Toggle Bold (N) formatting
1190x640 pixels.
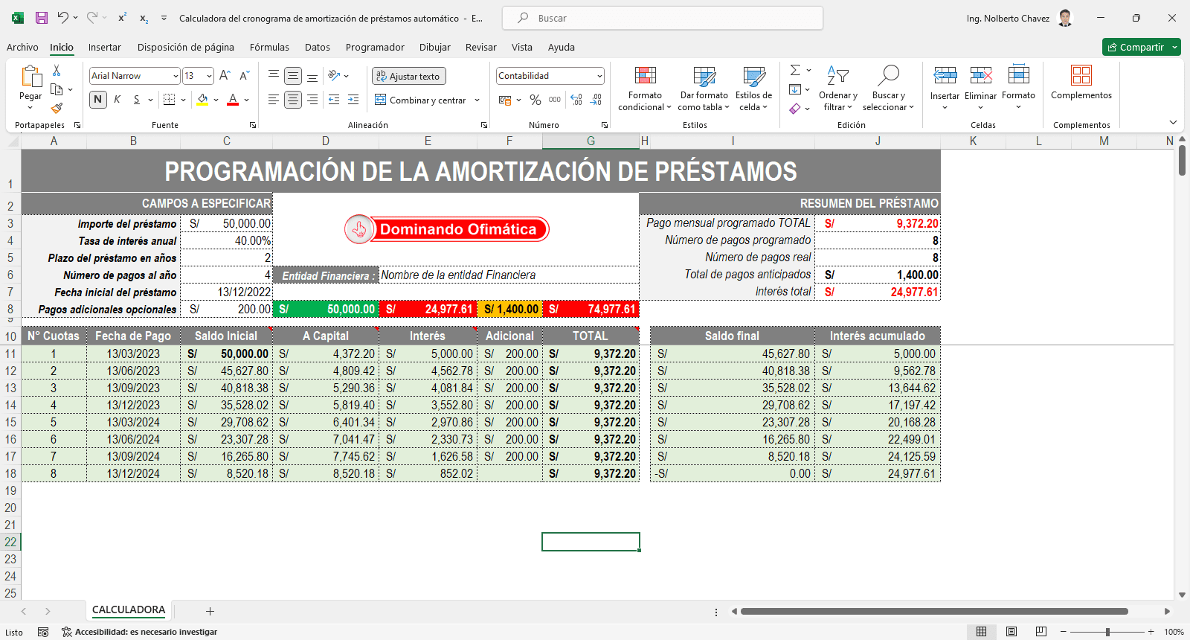[x=97, y=100]
